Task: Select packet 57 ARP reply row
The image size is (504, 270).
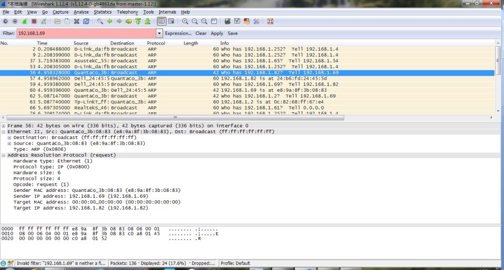Action: 247,78
